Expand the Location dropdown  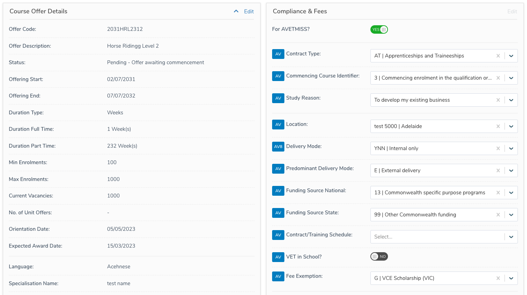click(x=511, y=126)
